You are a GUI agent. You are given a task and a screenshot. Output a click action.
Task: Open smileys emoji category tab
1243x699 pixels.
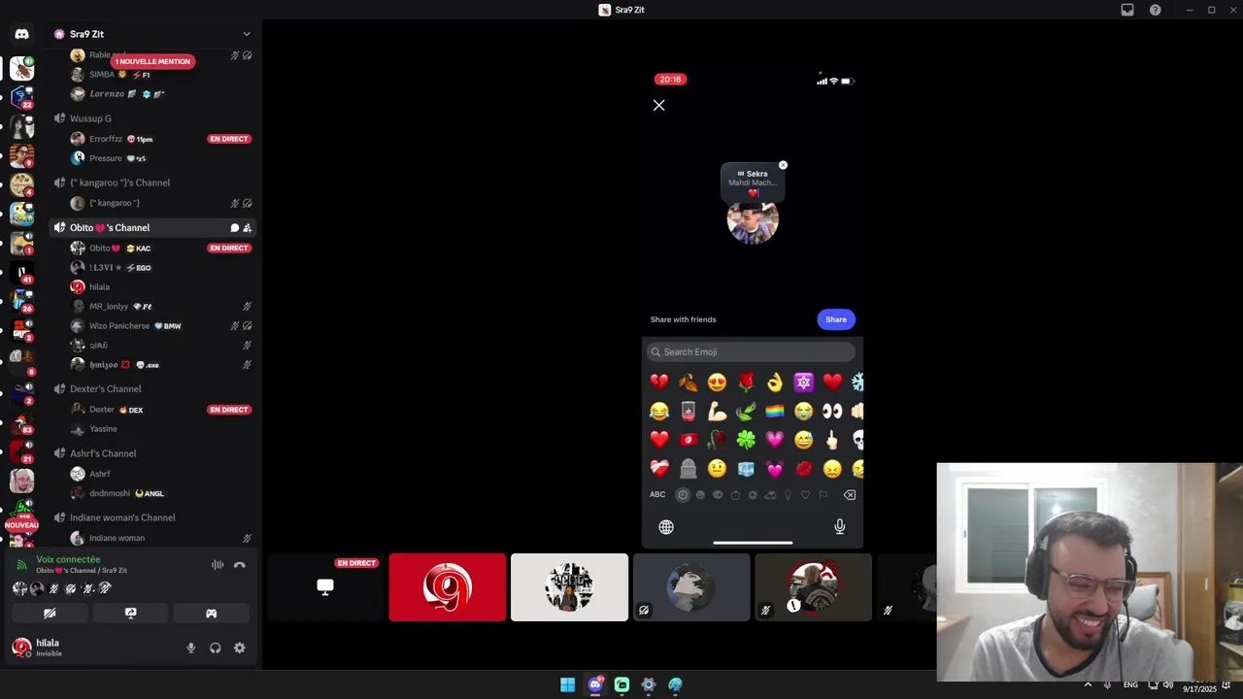(700, 495)
